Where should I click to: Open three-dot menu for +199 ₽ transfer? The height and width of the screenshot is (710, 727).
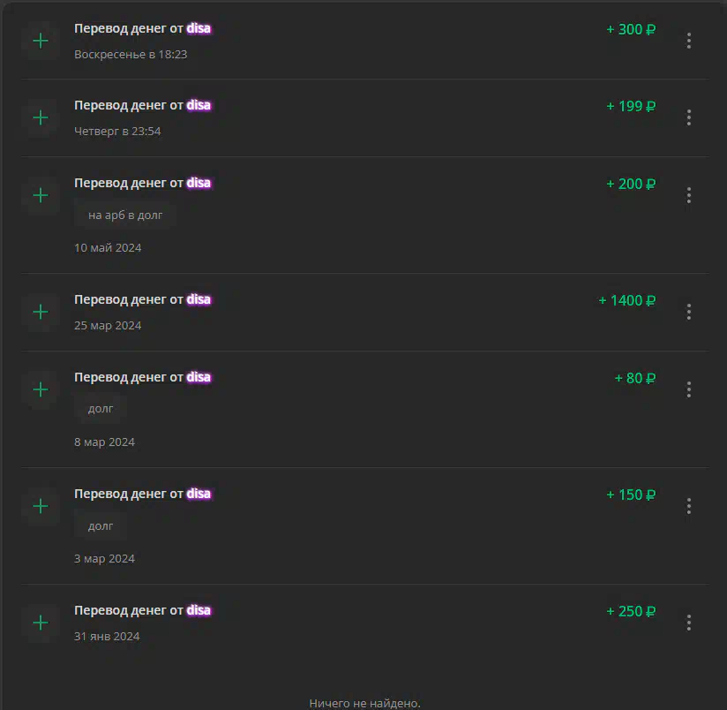(x=689, y=117)
